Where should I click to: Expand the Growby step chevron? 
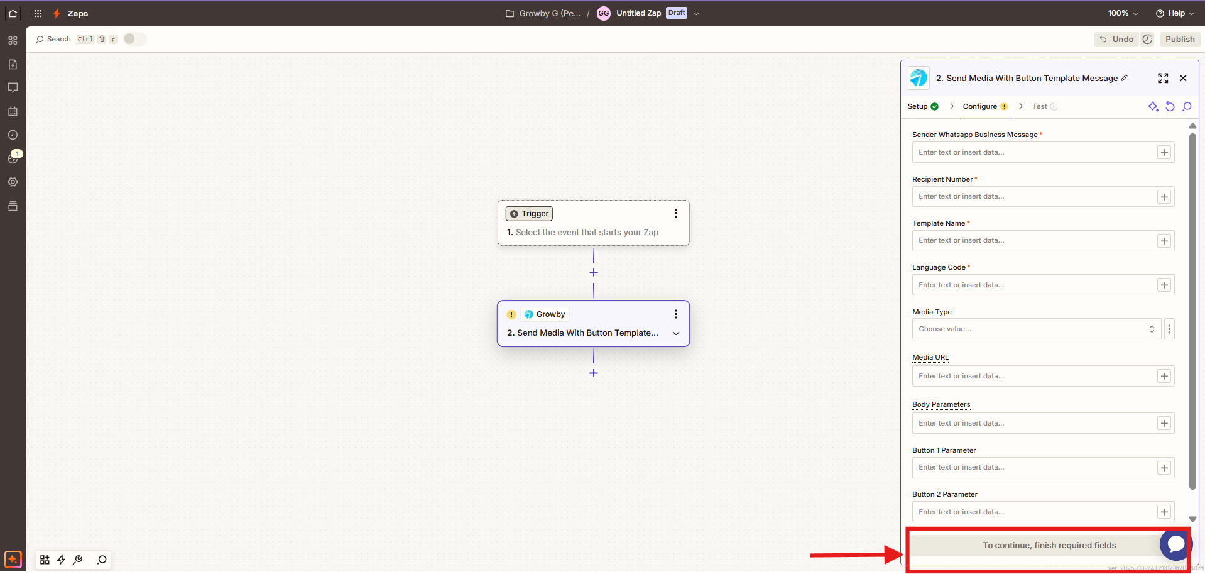[x=676, y=333]
